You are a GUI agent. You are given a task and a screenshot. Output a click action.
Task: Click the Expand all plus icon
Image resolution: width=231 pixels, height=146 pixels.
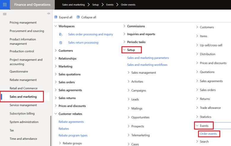[x=56, y=17]
